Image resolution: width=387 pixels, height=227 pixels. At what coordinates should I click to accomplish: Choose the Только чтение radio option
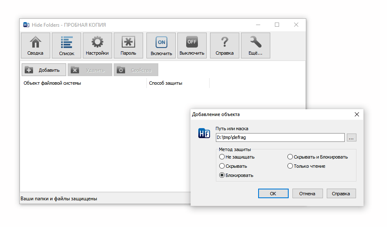[290, 166]
